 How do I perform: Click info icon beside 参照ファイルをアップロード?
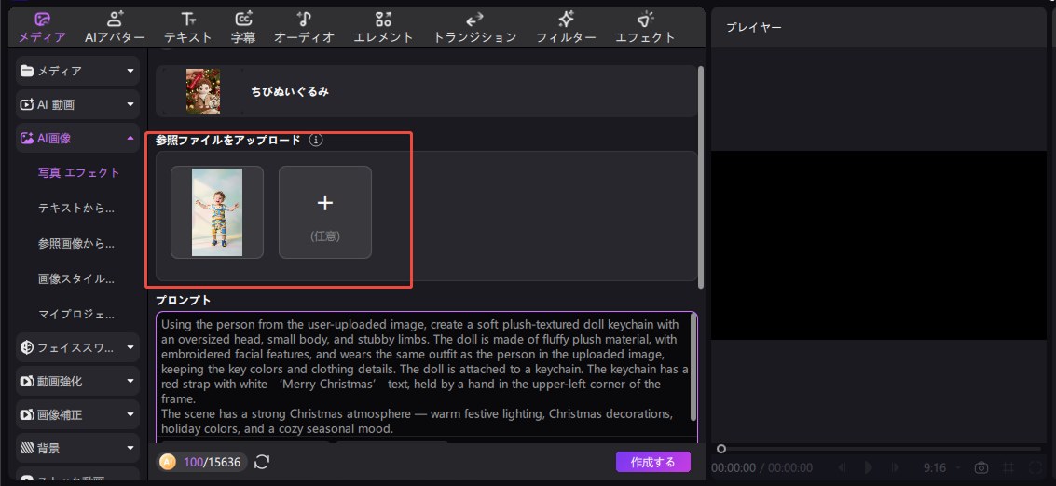pos(316,141)
